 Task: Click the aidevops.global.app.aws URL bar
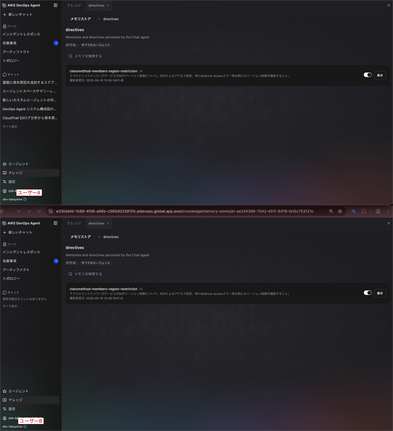[x=184, y=211]
